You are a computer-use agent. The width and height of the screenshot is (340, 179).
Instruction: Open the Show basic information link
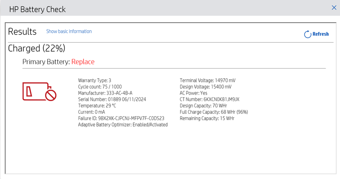coord(69,32)
